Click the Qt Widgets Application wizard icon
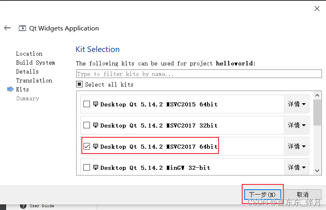The width and height of the screenshot is (326, 210). coord(22,28)
